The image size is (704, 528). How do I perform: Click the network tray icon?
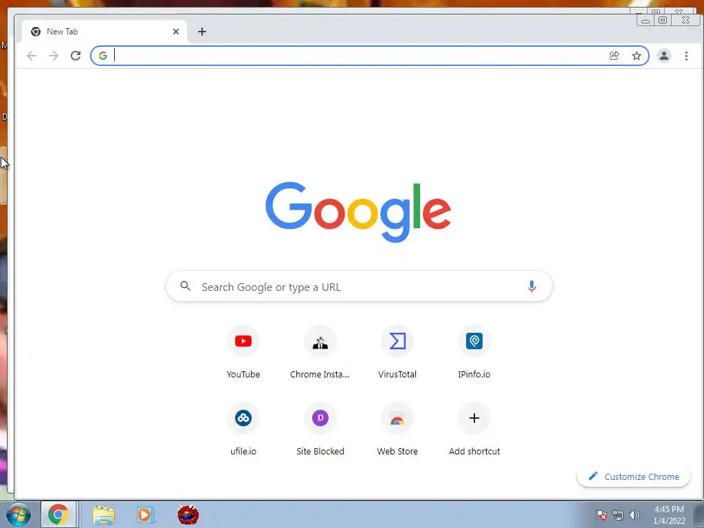click(x=618, y=515)
